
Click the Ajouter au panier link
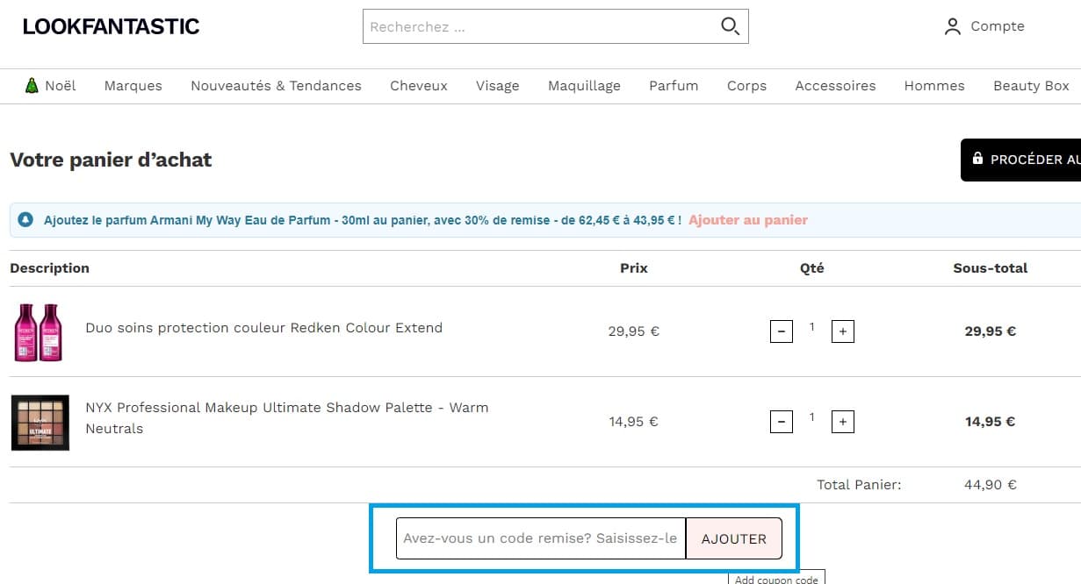[x=747, y=219]
